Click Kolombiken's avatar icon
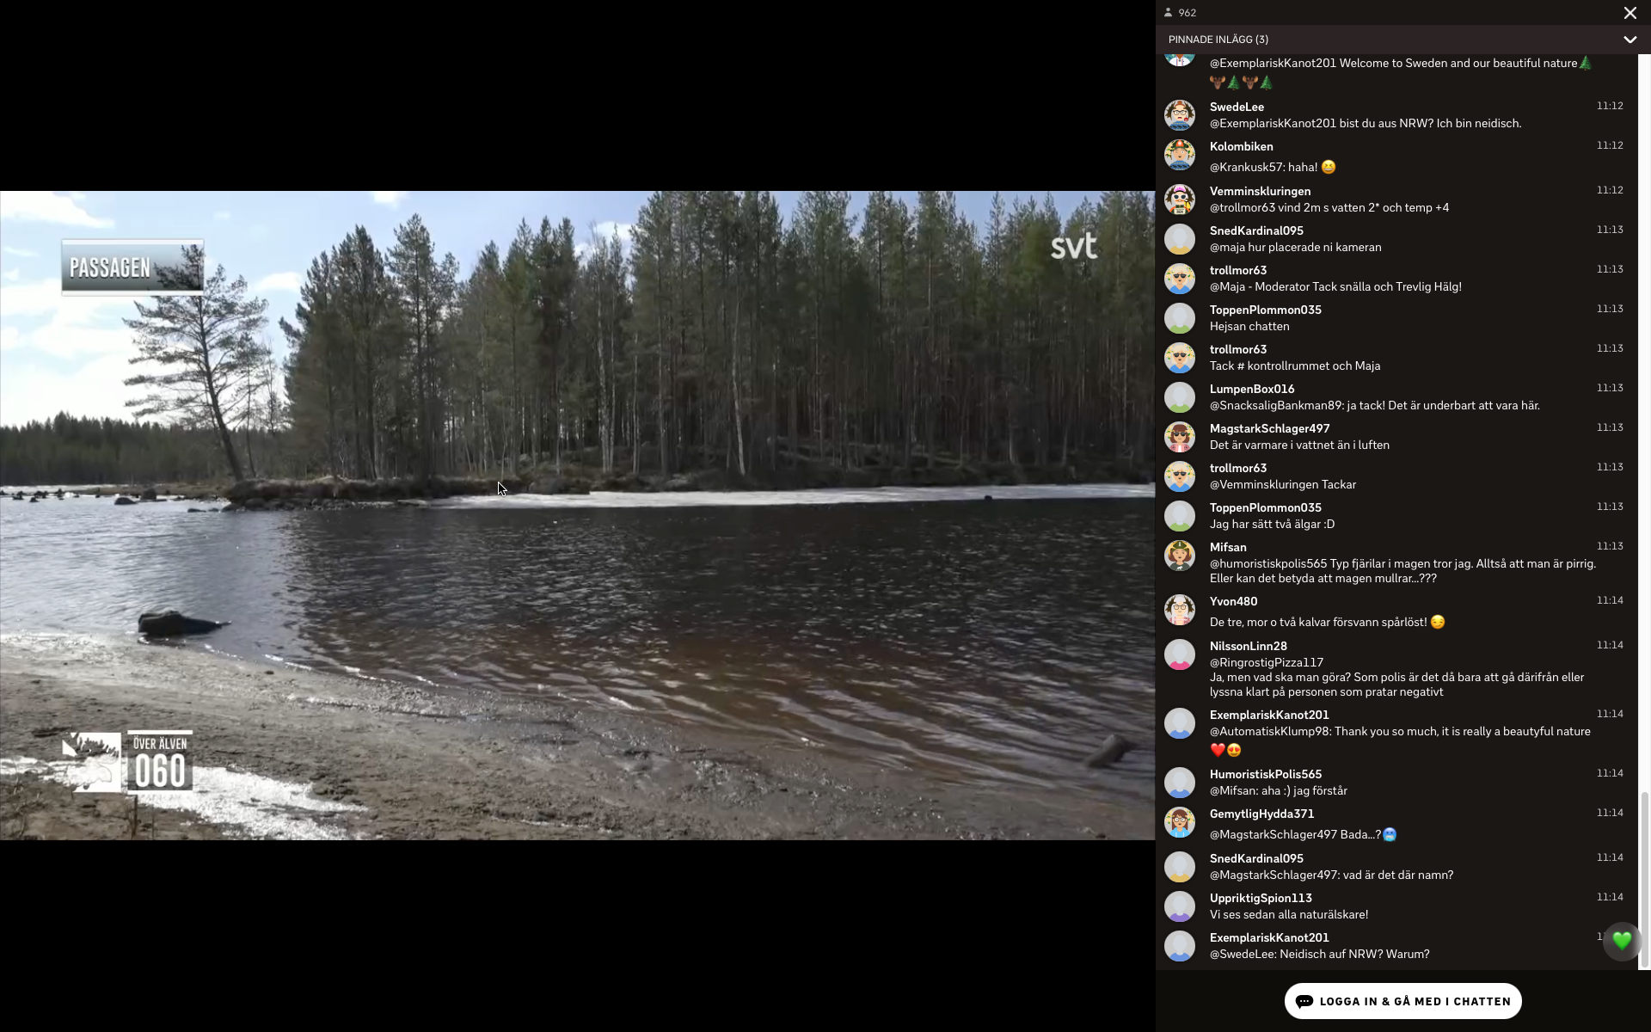This screenshot has width=1651, height=1032. point(1180,155)
